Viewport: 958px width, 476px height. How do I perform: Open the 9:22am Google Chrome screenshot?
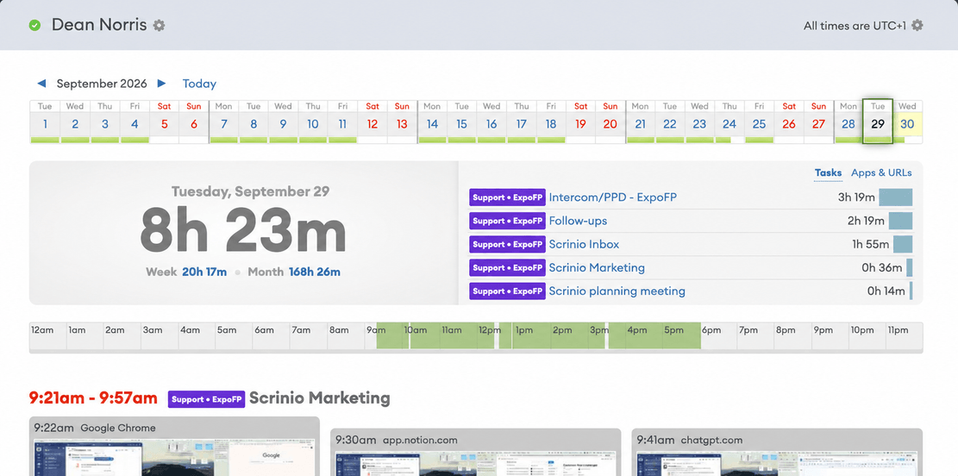pyautogui.click(x=174, y=446)
